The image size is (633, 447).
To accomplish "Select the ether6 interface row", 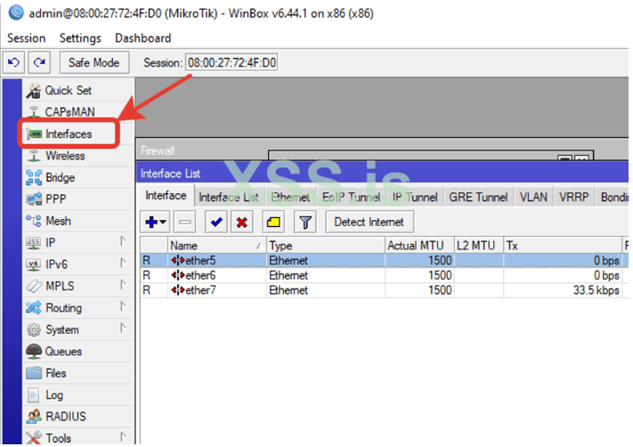I will tap(384, 275).
